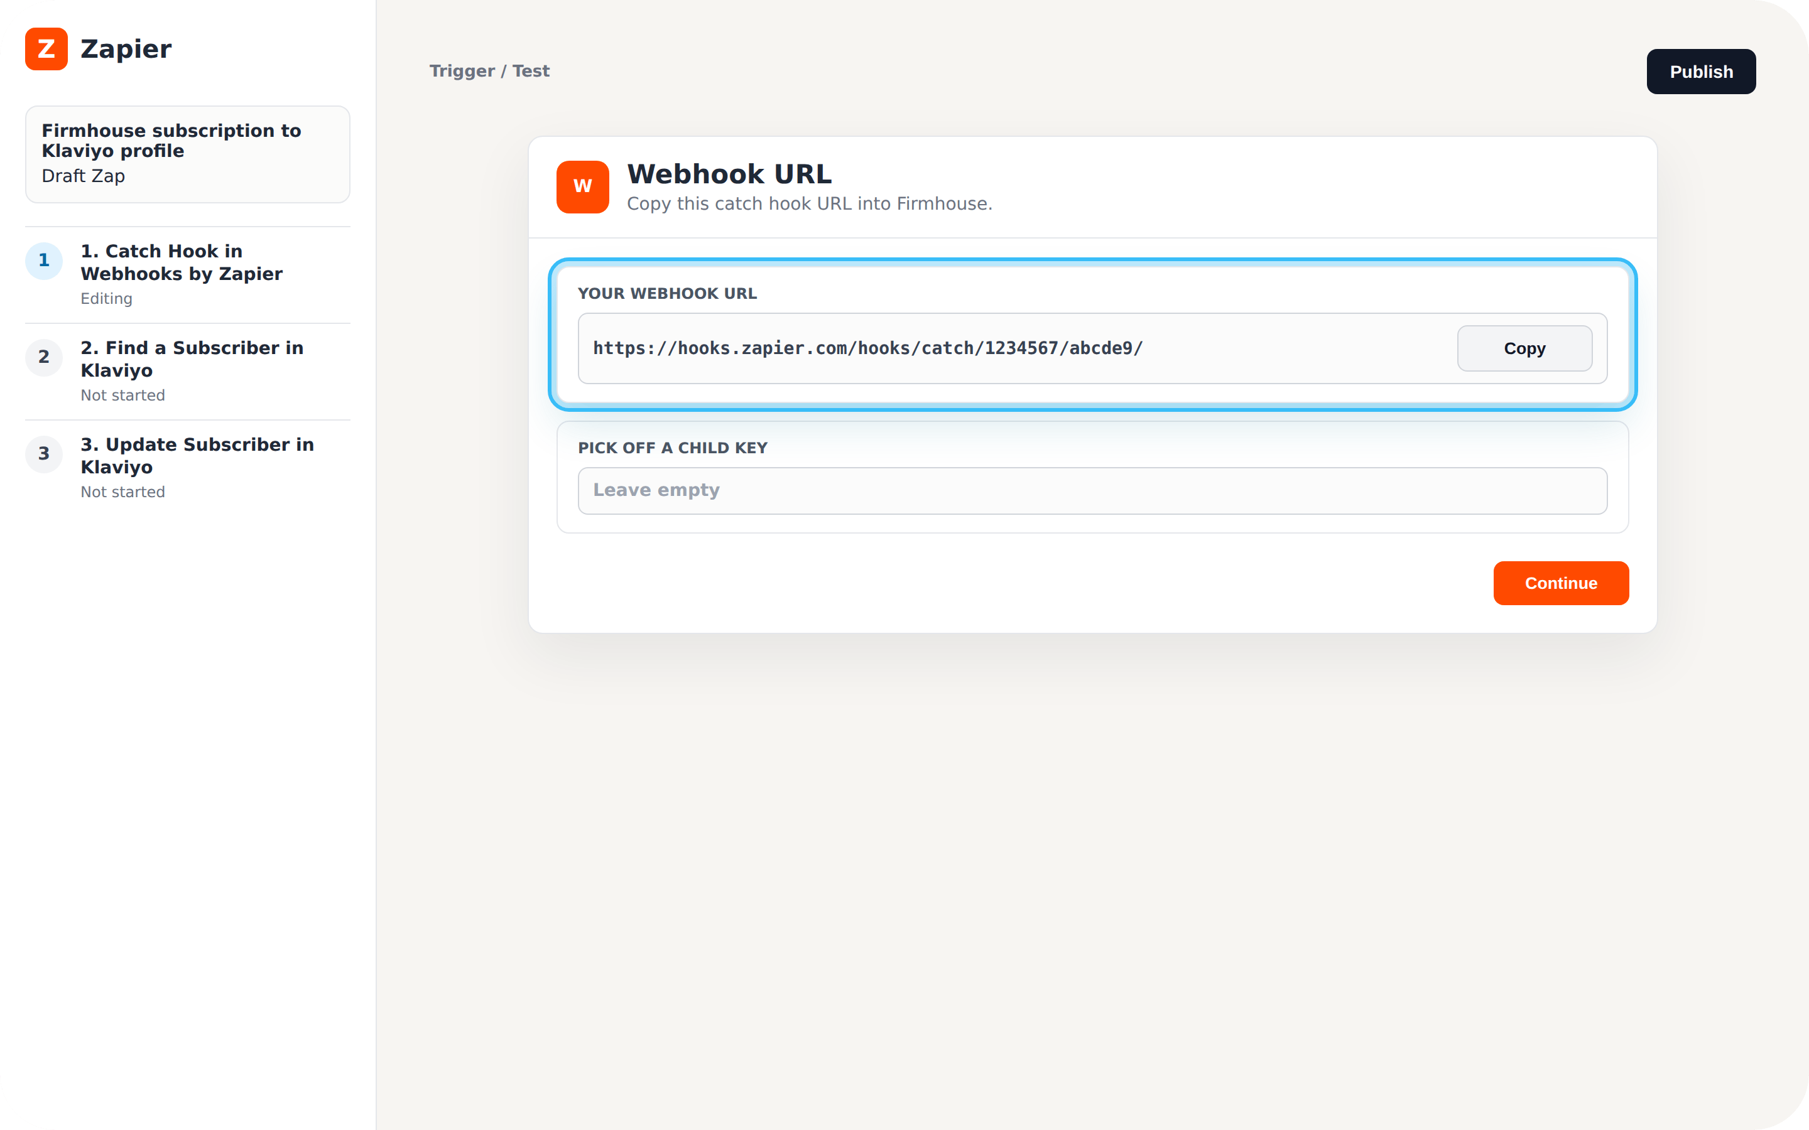Copy the webhook URL
The image size is (1809, 1130).
click(1524, 348)
